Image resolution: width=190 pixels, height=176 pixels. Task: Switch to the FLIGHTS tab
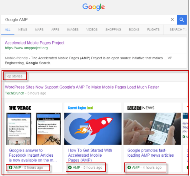point(153,30)
